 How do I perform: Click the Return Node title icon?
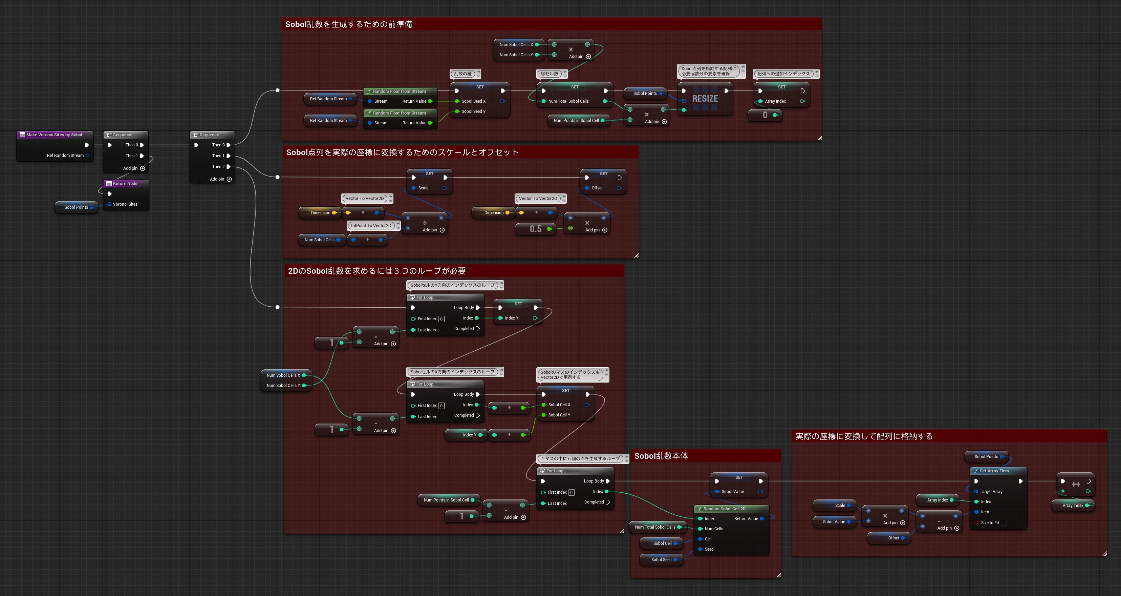109,183
